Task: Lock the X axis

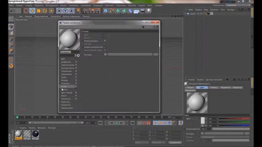Action: pyautogui.click(x=59, y=11)
